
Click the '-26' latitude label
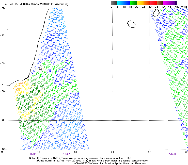2,91
